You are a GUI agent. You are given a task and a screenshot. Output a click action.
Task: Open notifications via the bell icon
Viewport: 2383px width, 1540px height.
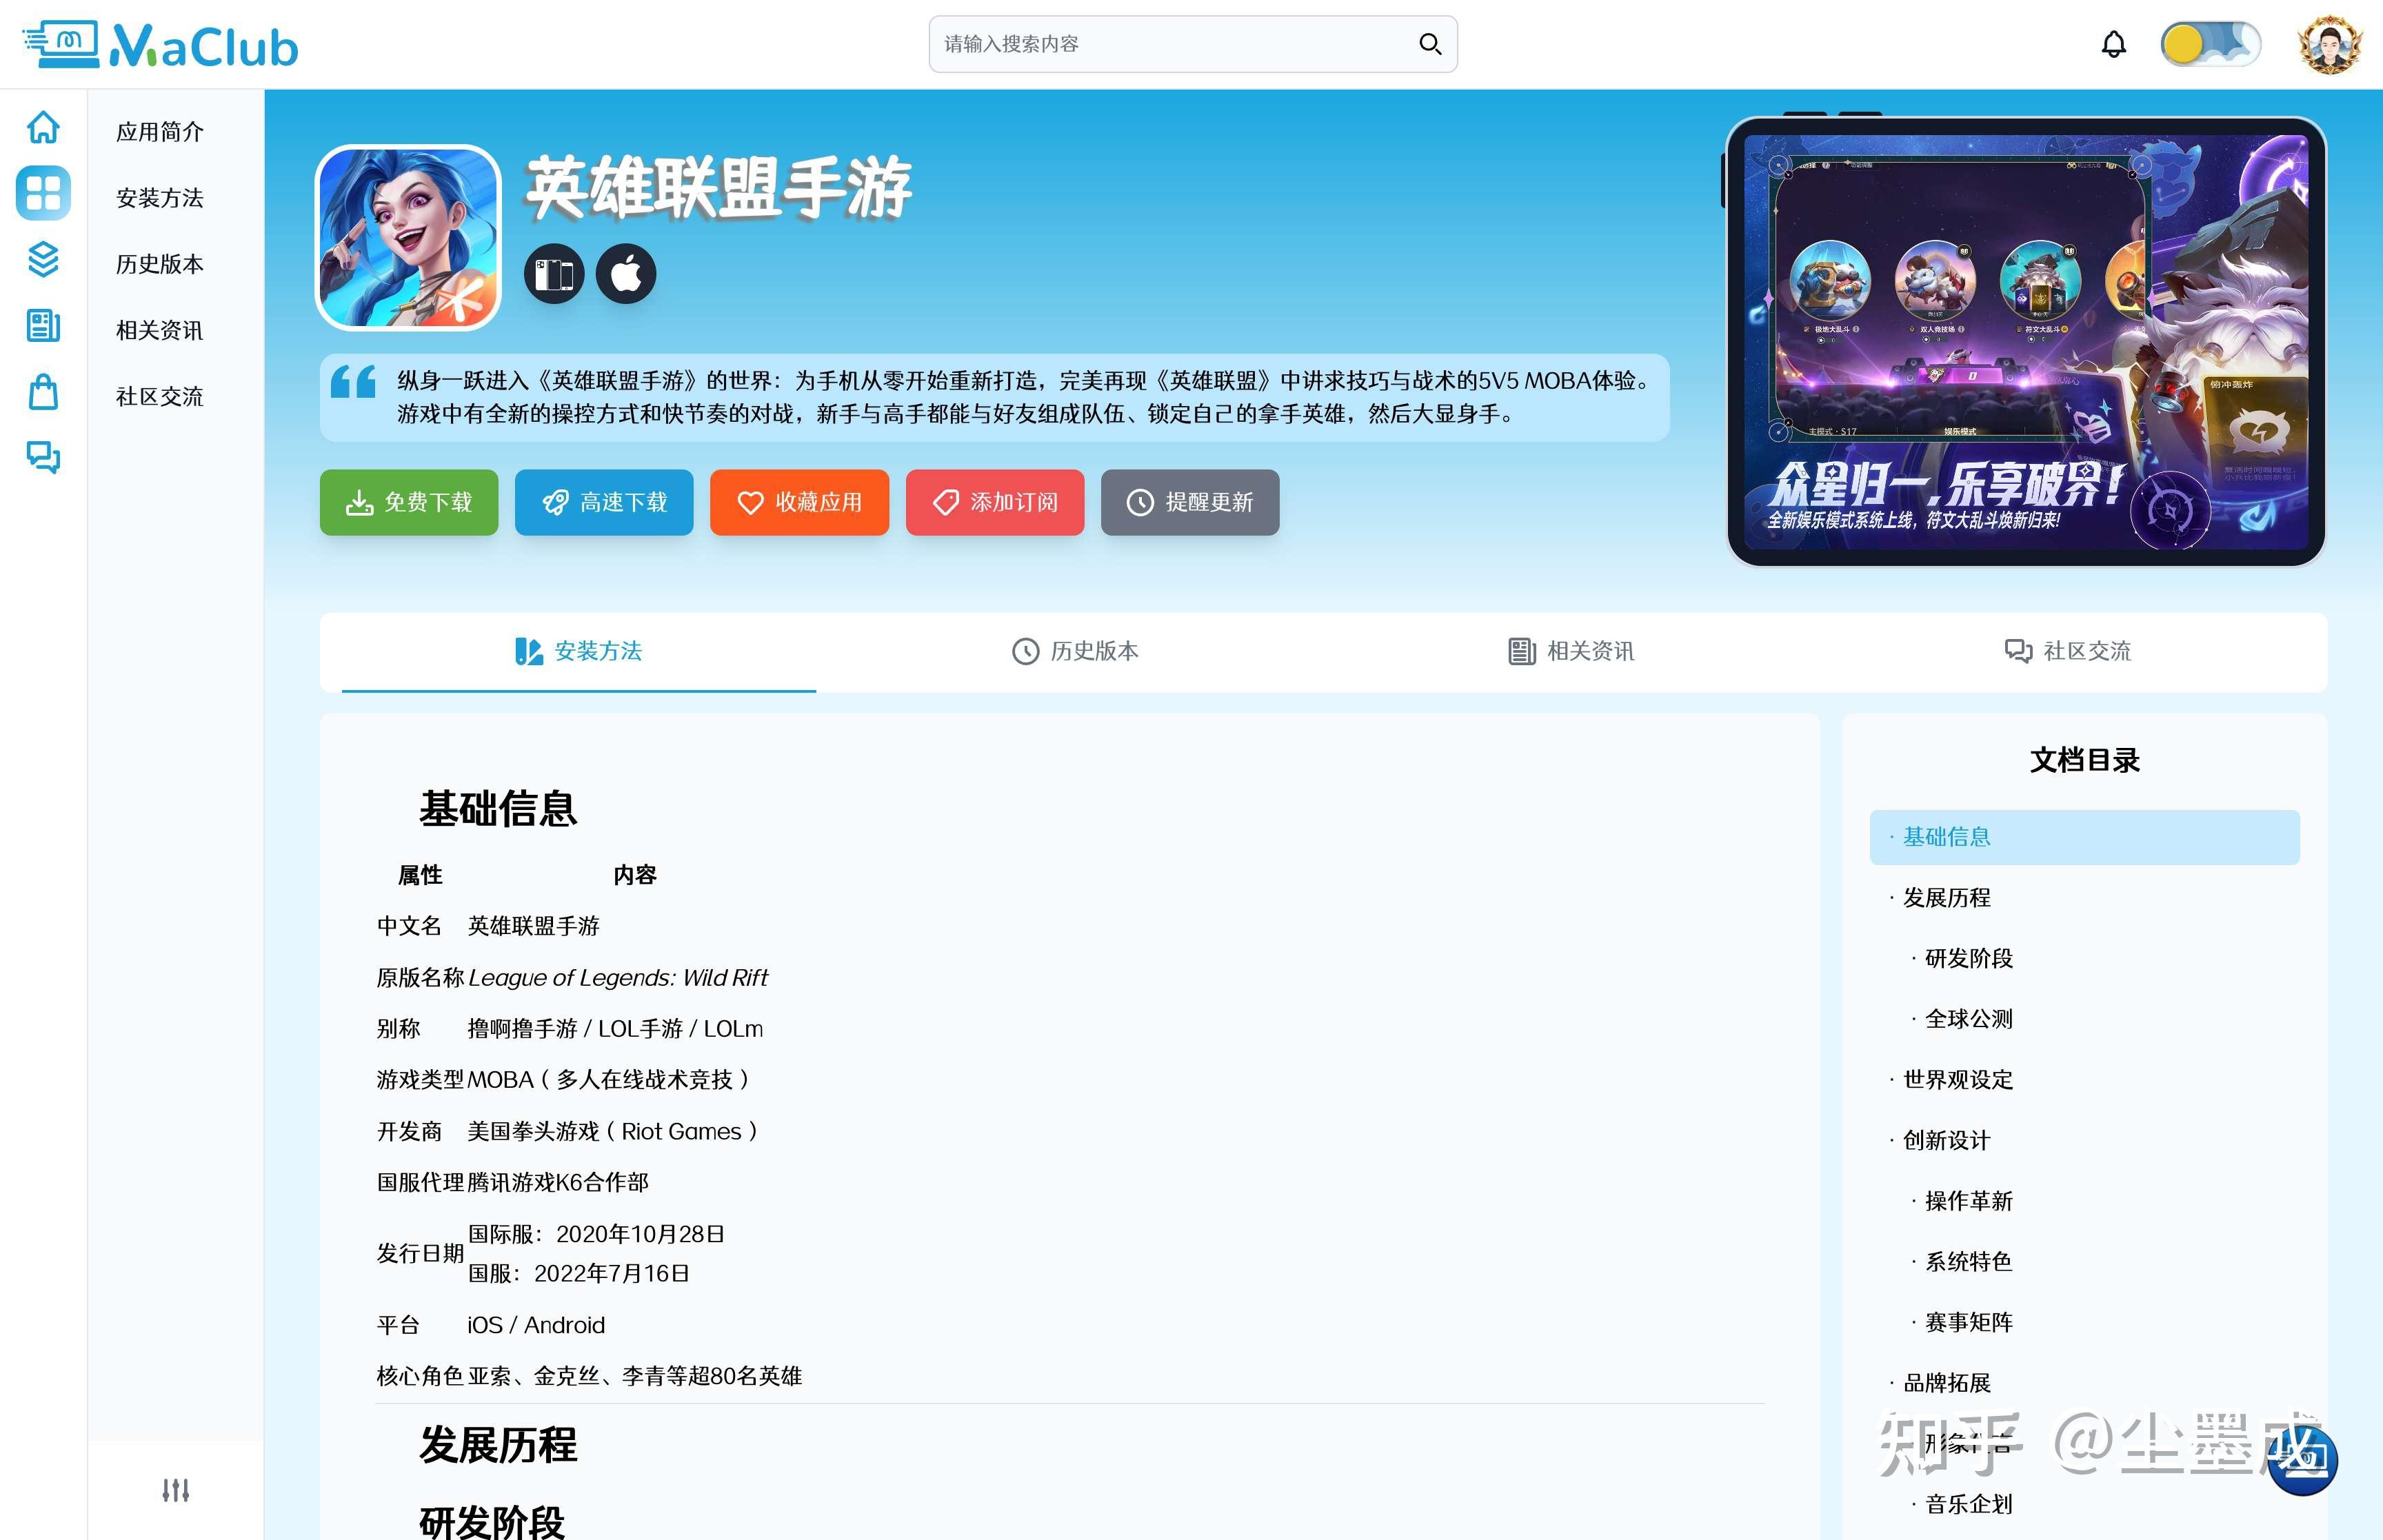click(2113, 44)
